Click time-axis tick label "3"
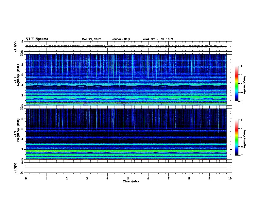The height and width of the screenshot is (200, 259). click(x=87, y=178)
